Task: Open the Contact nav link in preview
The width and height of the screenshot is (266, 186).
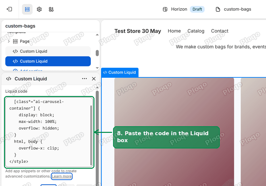Action: [x=219, y=31]
